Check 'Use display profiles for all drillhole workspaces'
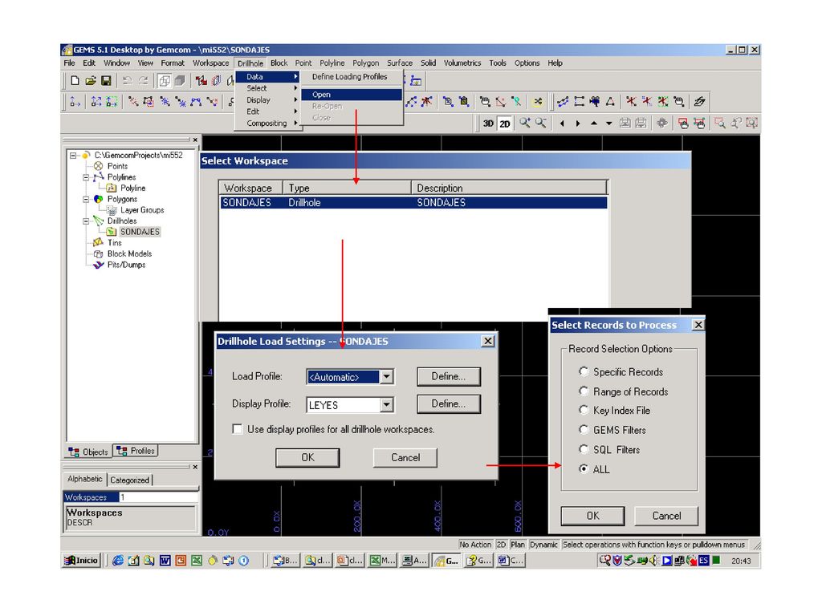Image resolution: width=822 pixels, height=616 pixels. pyautogui.click(x=238, y=429)
